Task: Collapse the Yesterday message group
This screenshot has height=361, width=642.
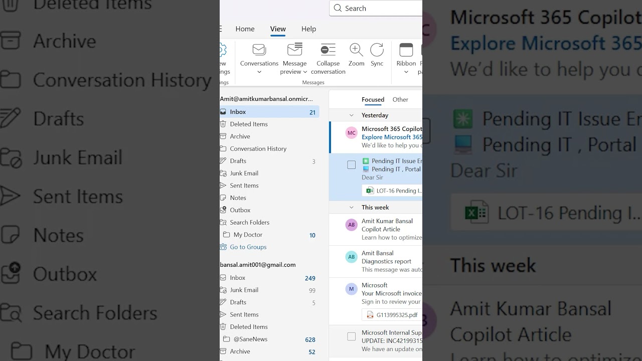Action: pos(351,115)
